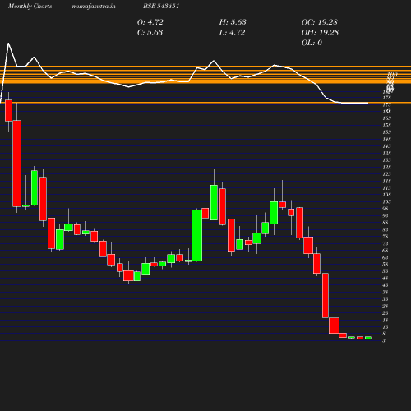Click the 68 price axis label
Screen dimensions: 411x411
pyautogui.click(x=386, y=251)
